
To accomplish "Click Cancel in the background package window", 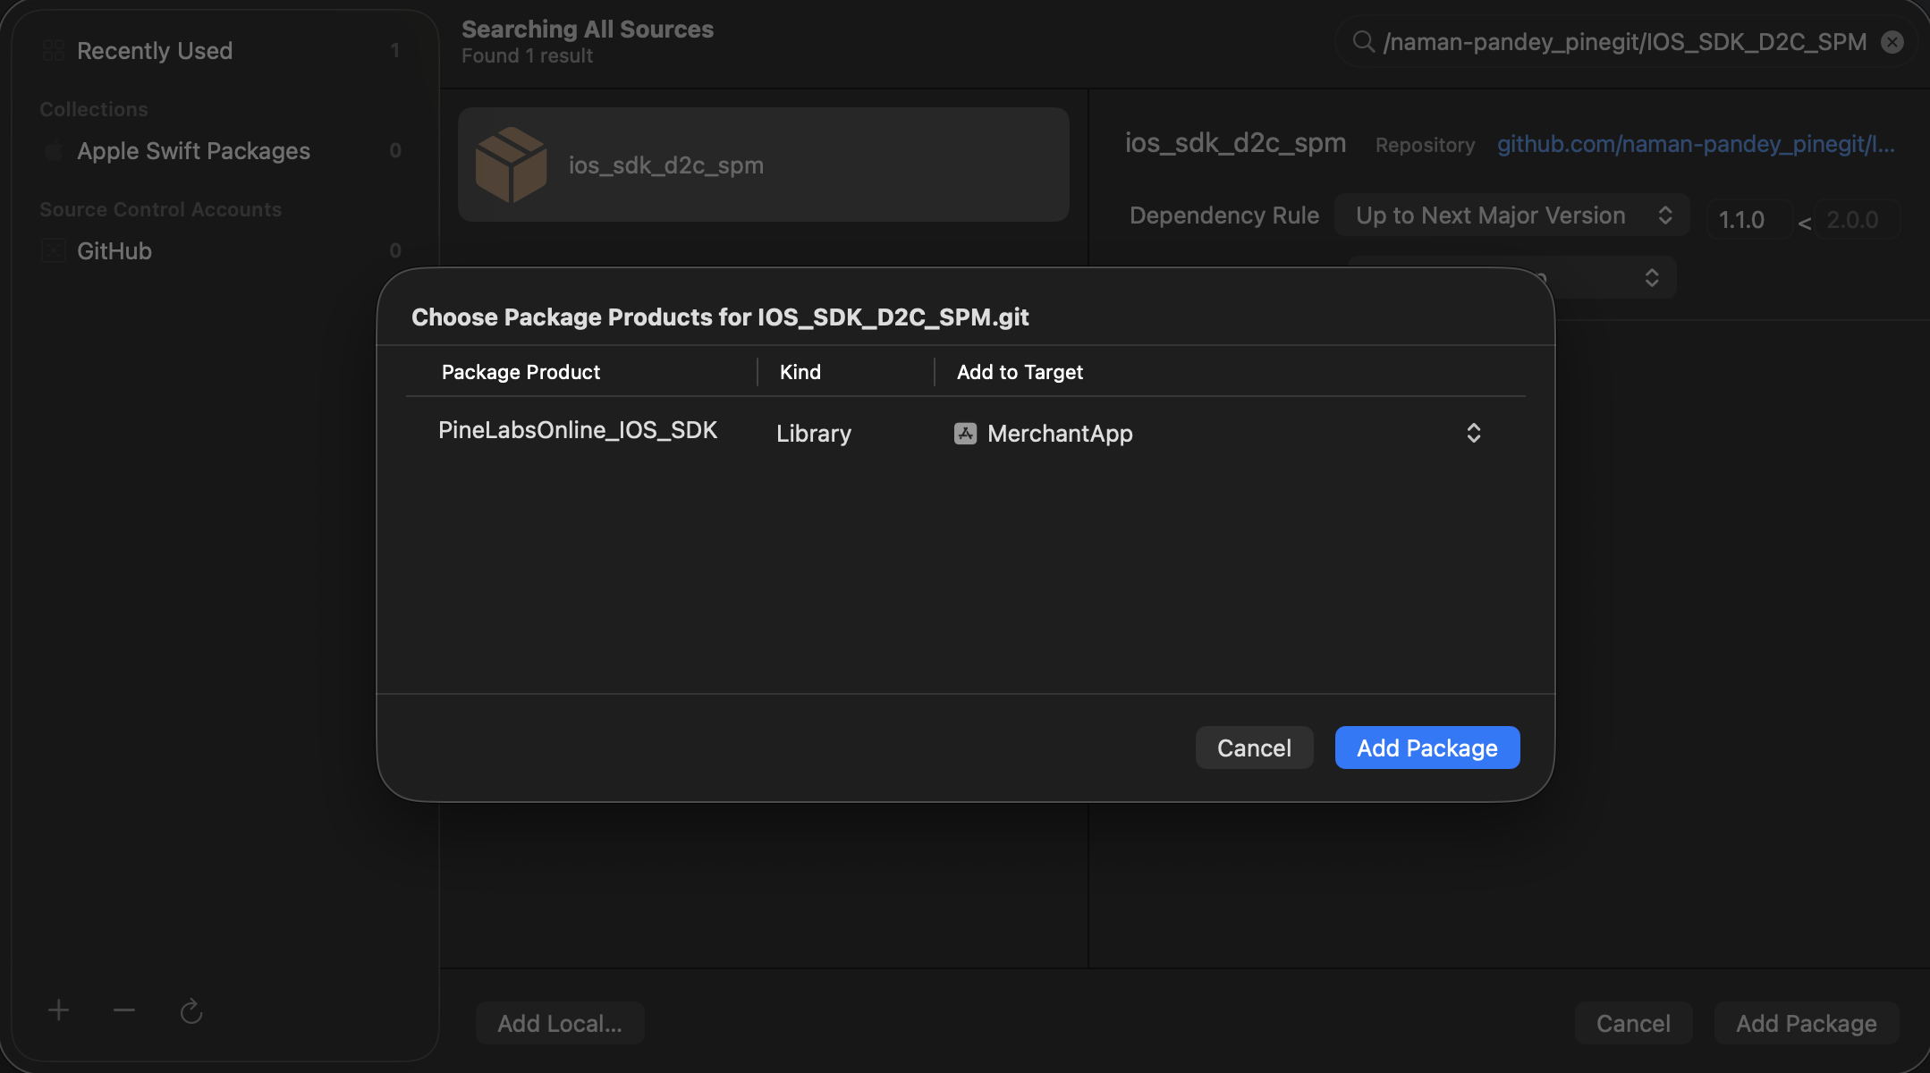I will click(x=1633, y=1023).
